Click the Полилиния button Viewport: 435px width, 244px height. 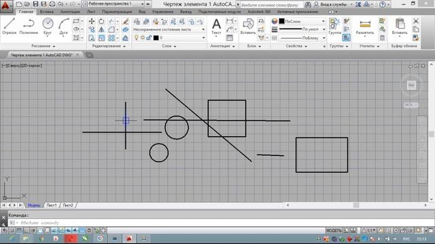[x=29, y=26]
